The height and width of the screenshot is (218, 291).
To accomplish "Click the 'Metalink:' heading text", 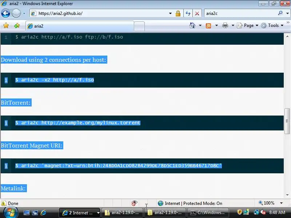I will [13, 188].
